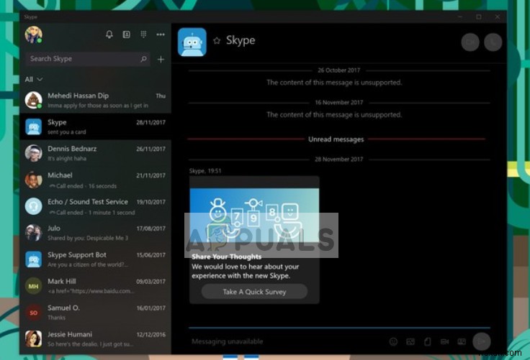Open the contacts list icon
Image resolution: width=530 pixels, height=360 pixels.
point(127,34)
